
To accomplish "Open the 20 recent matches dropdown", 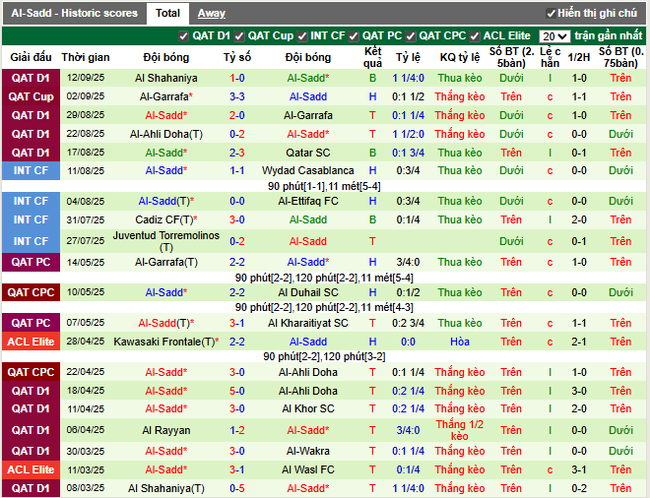I will pos(554,36).
